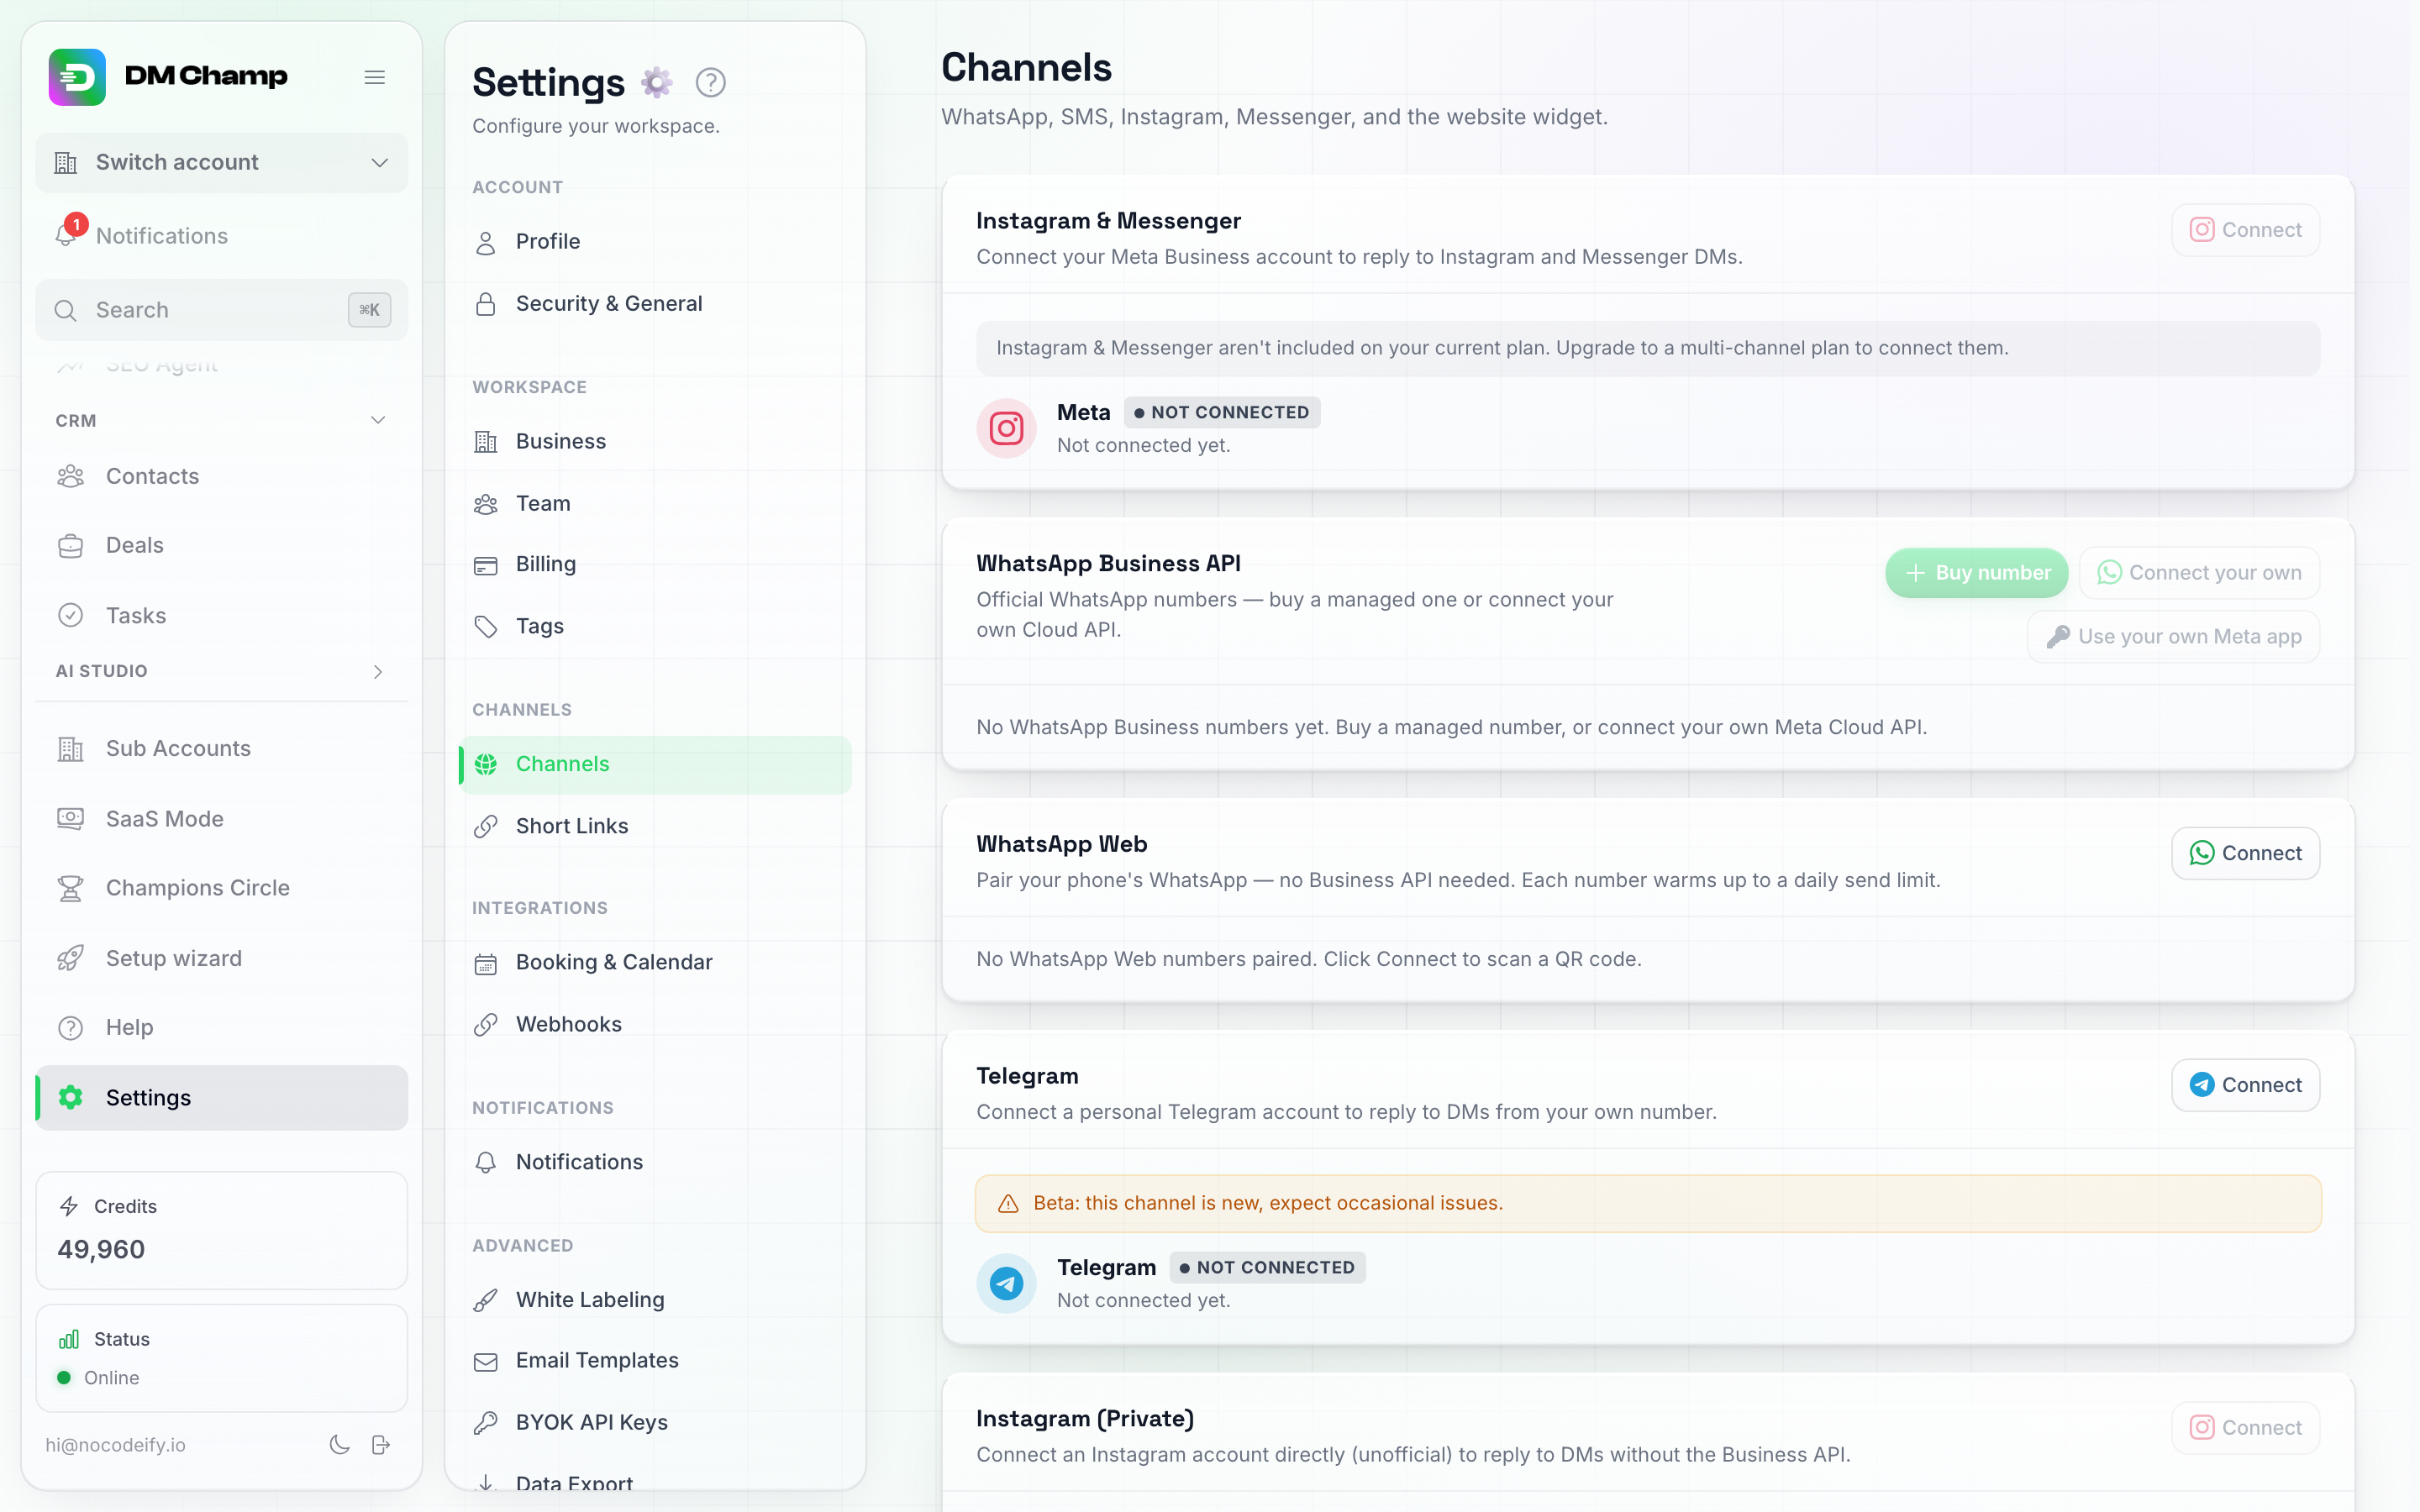Click the Profile person icon
Viewport: 2420px width, 1512px height.
point(486,242)
